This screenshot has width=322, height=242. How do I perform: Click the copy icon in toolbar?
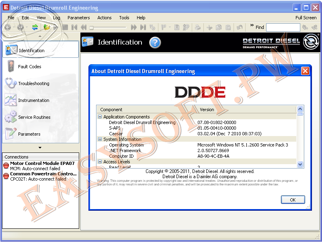[x=219, y=27]
